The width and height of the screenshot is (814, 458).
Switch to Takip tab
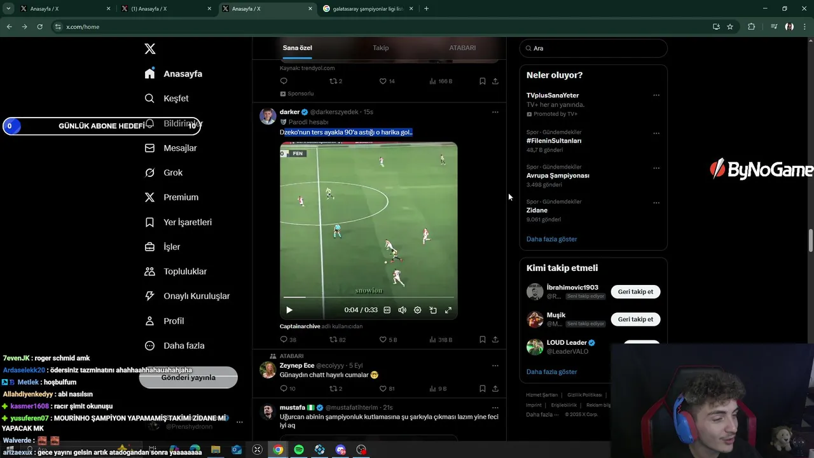380,48
